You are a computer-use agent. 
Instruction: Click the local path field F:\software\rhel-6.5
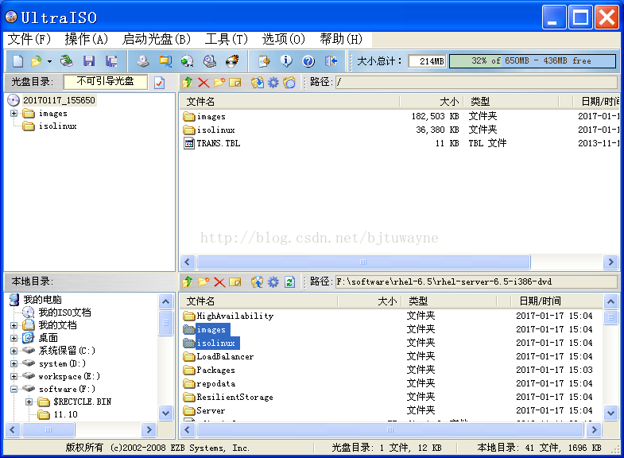click(476, 282)
